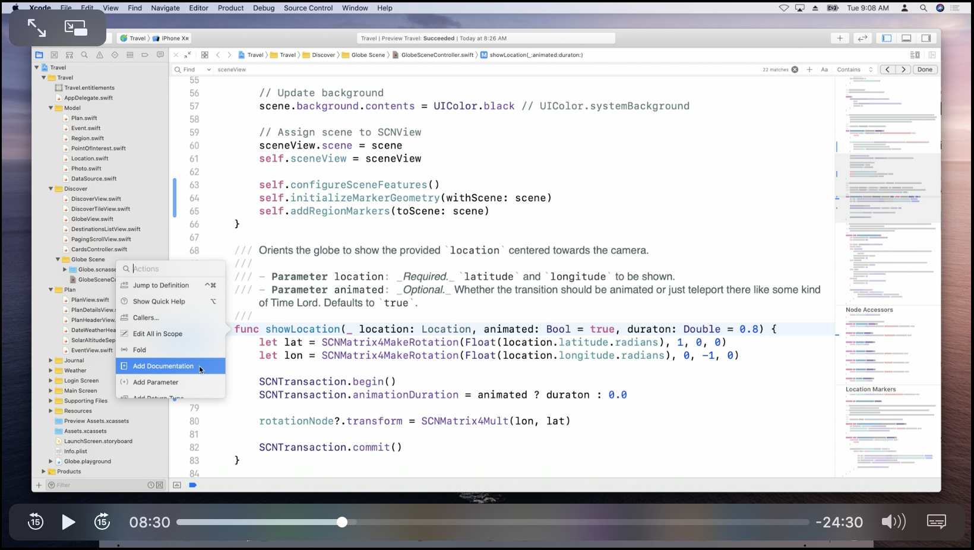Go forward in editor history
Viewport: 974px width, 550px height.
click(x=229, y=55)
